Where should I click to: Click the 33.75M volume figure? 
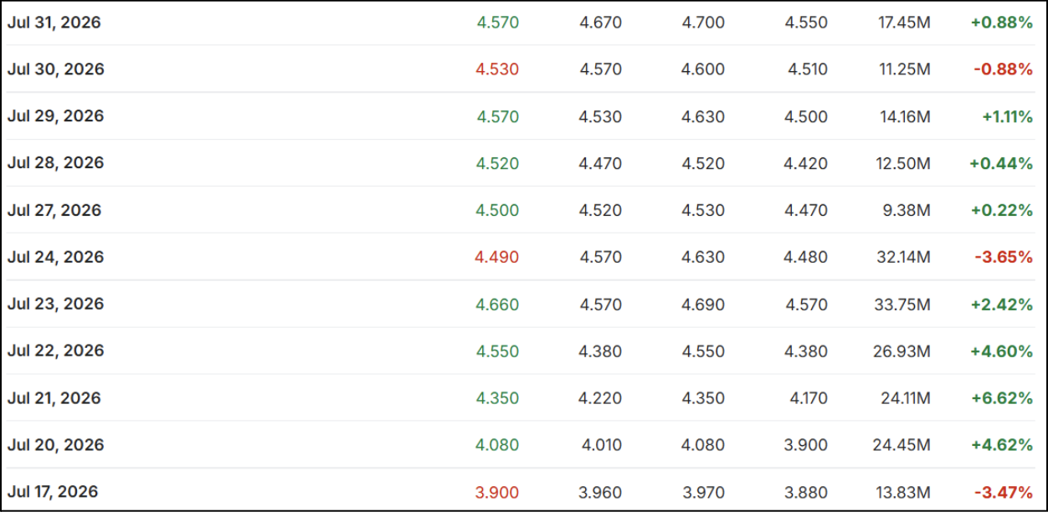tap(902, 305)
